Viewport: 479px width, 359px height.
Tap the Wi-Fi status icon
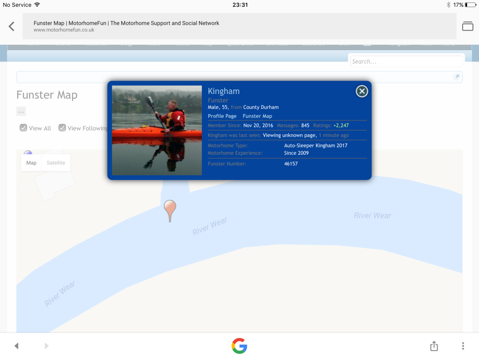[x=37, y=5]
